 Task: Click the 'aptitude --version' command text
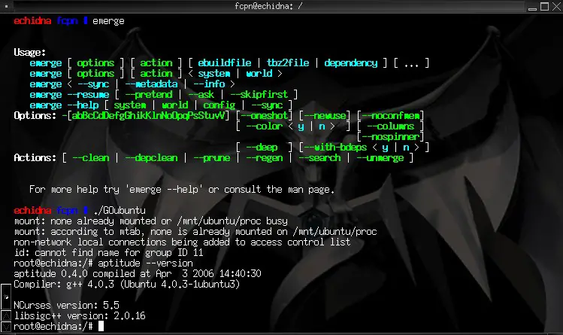click(145, 263)
